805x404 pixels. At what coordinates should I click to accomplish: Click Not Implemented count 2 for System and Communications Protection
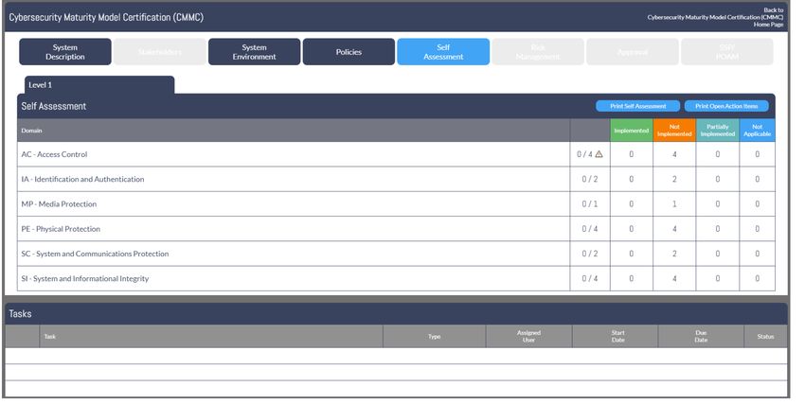(x=674, y=254)
